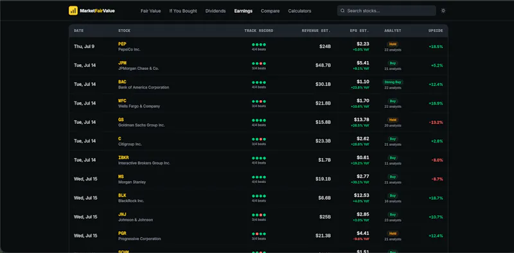Click the Wed, Jul 15 date for Morgan Stanley
The width and height of the screenshot is (514, 253).
pos(85,179)
